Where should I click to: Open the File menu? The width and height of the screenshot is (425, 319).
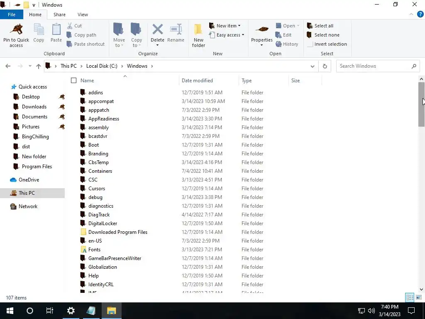[11, 15]
